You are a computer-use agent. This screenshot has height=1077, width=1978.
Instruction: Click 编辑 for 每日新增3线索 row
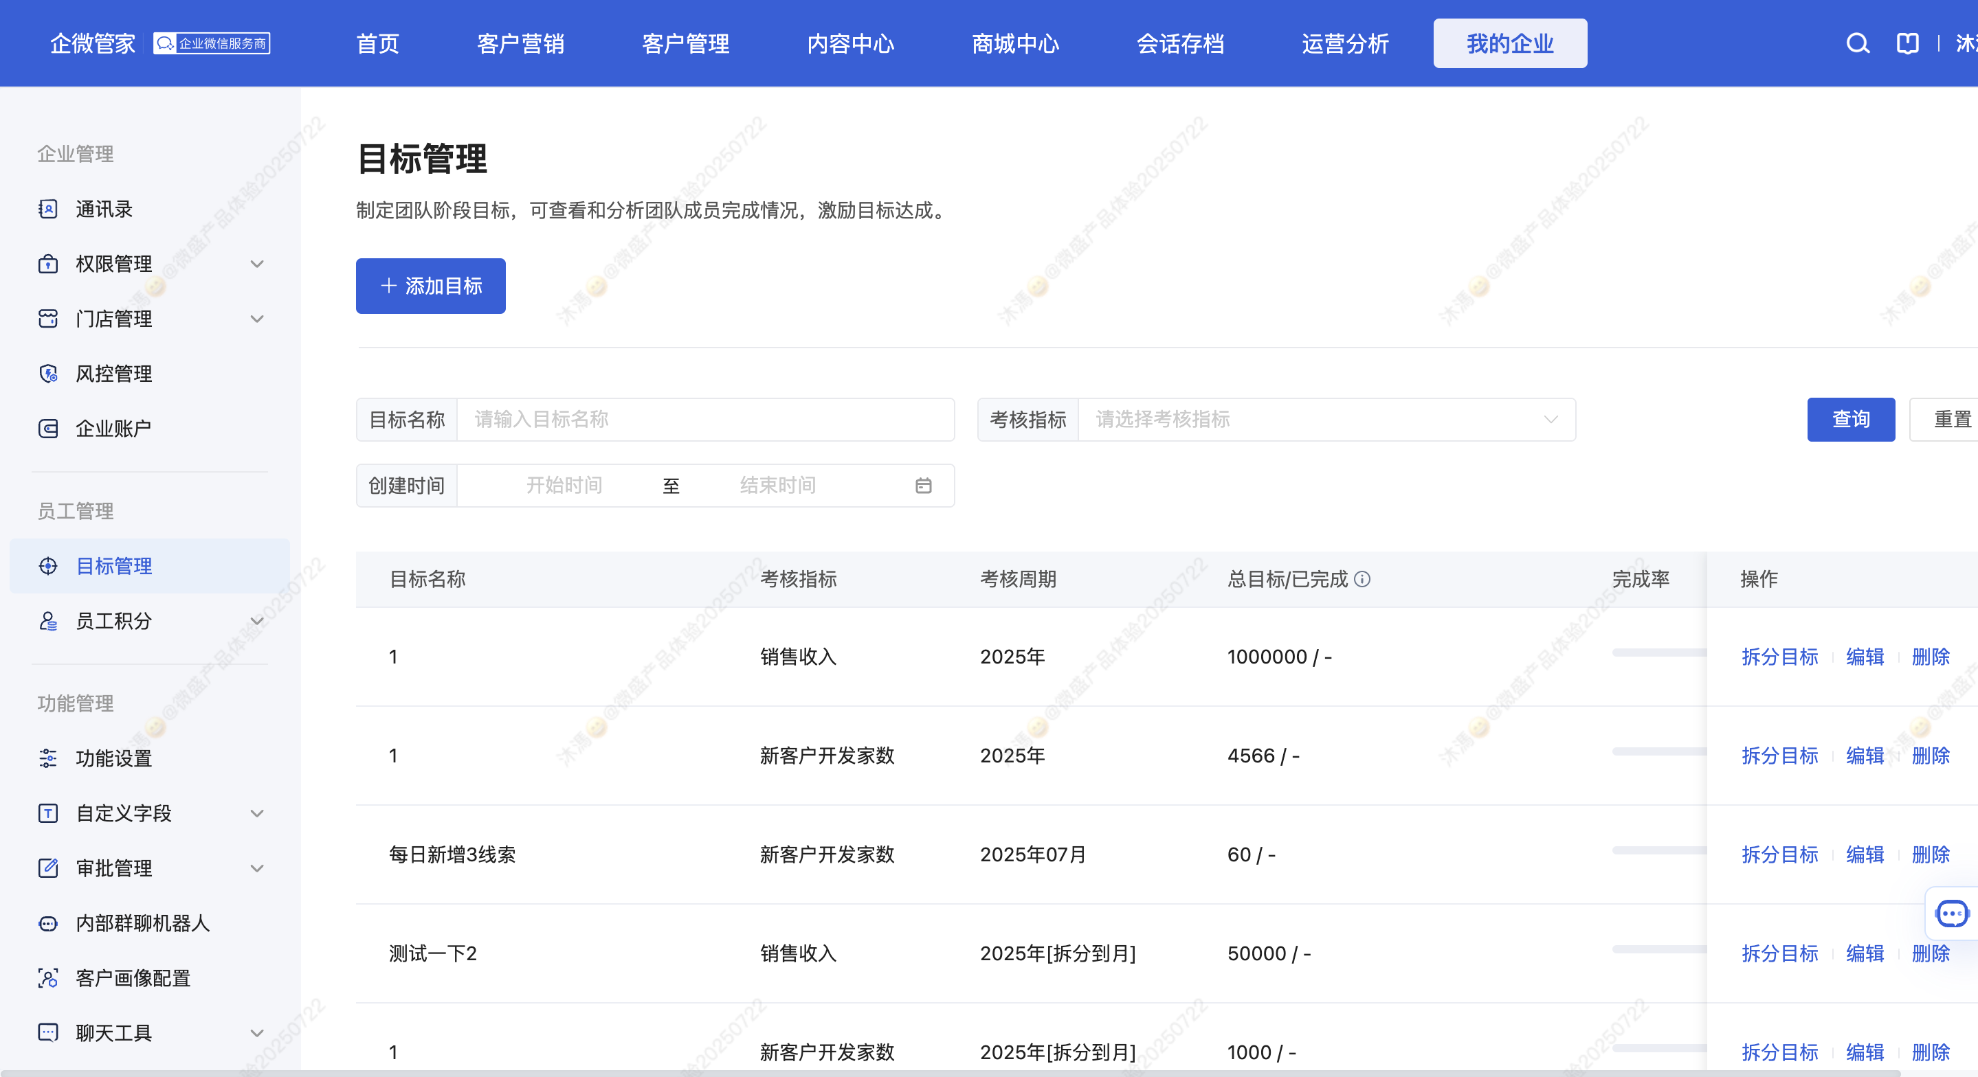1865,854
